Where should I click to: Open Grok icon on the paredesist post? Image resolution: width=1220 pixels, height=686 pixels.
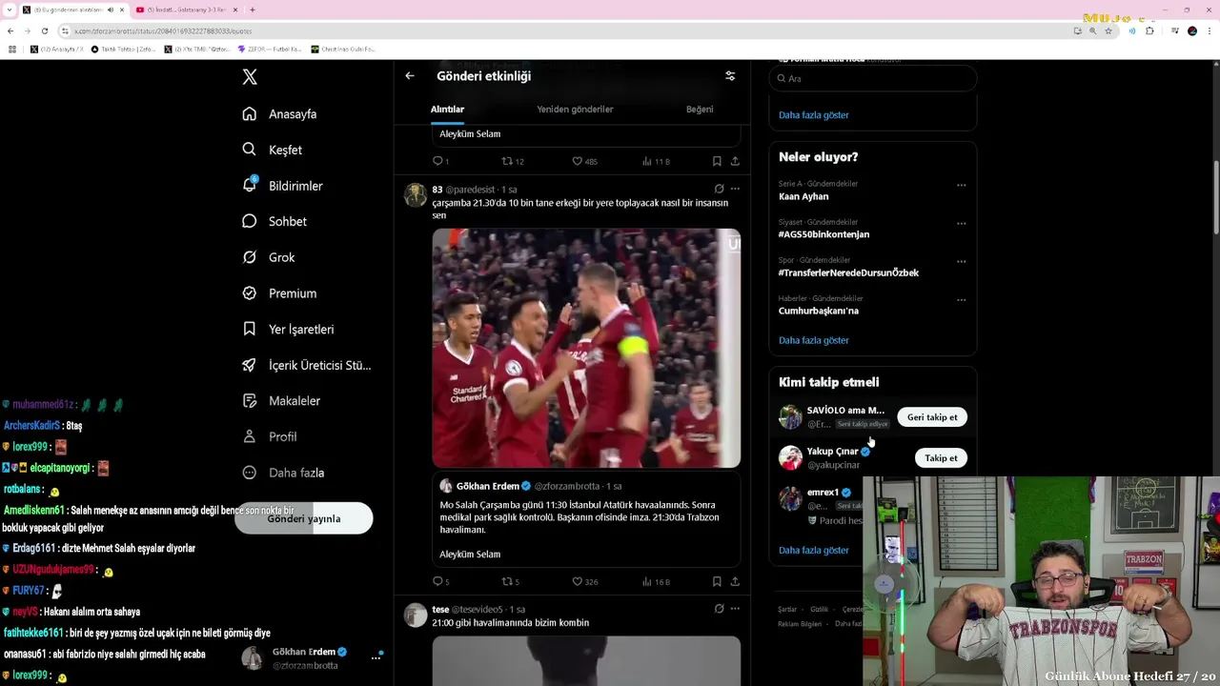tap(719, 189)
